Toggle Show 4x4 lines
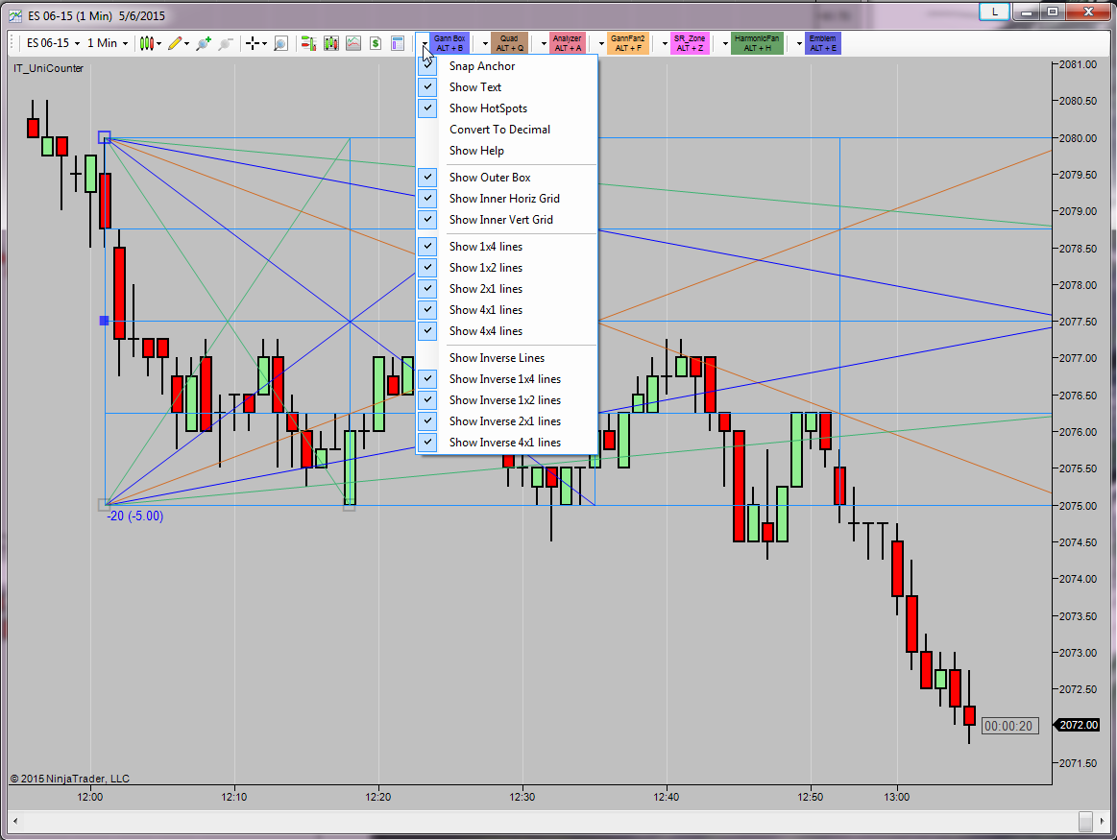Image resolution: width=1117 pixels, height=840 pixels. [x=506, y=331]
